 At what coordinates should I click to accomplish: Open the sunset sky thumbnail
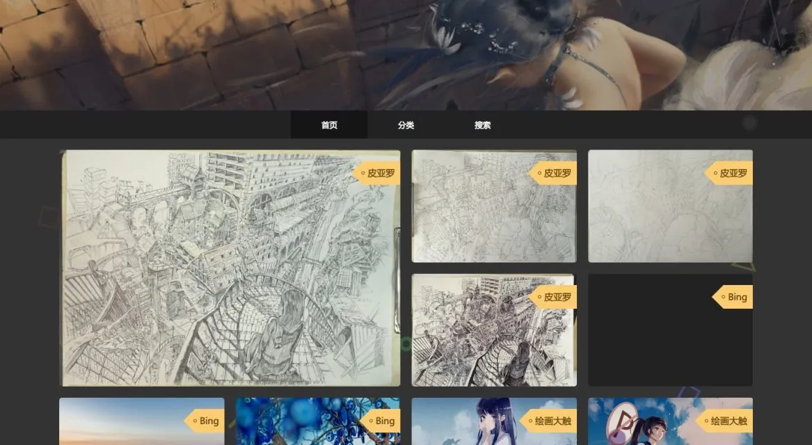coord(125,424)
